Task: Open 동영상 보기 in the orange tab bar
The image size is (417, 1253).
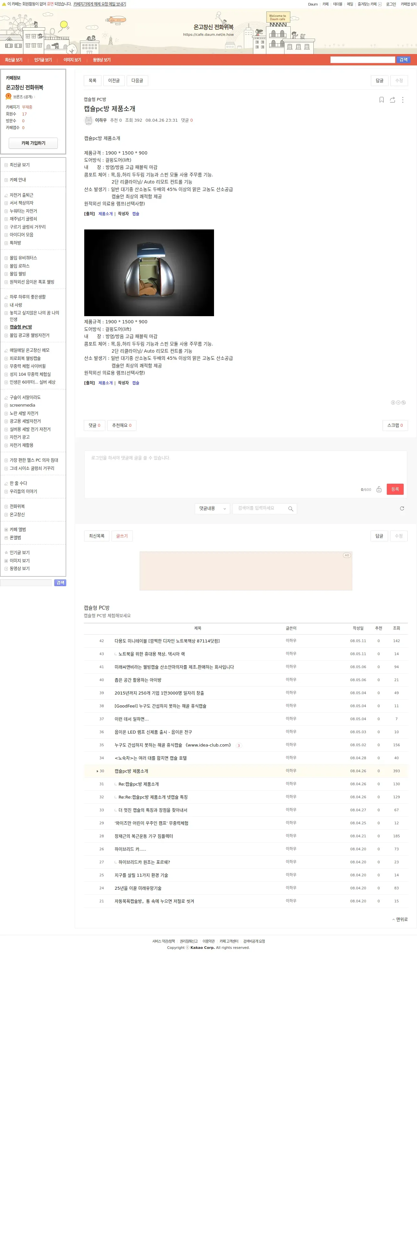Action: click(x=101, y=60)
